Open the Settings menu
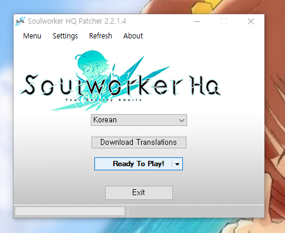 pos(65,36)
